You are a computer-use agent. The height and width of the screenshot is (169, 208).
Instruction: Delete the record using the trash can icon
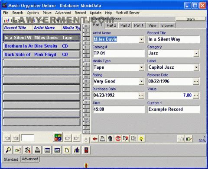pyautogui.click(x=110, y=139)
